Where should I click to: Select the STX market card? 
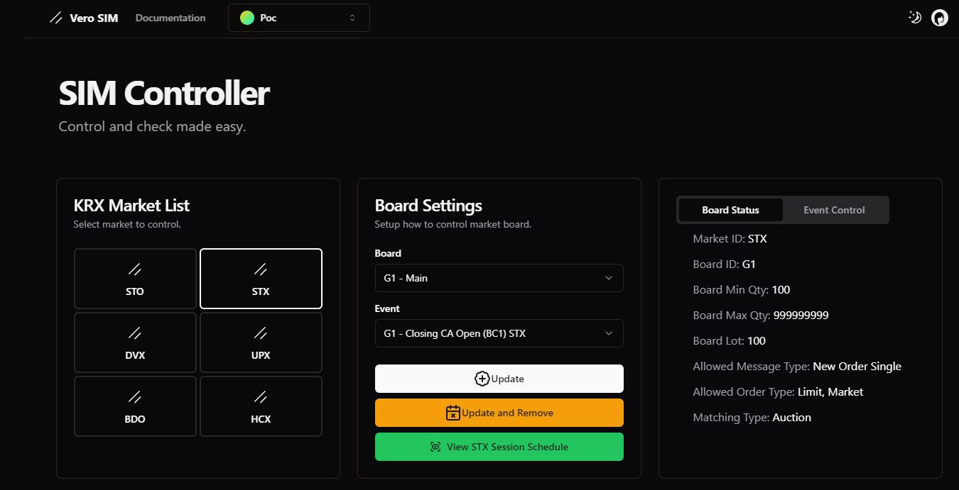pyautogui.click(x=261, y=279)
